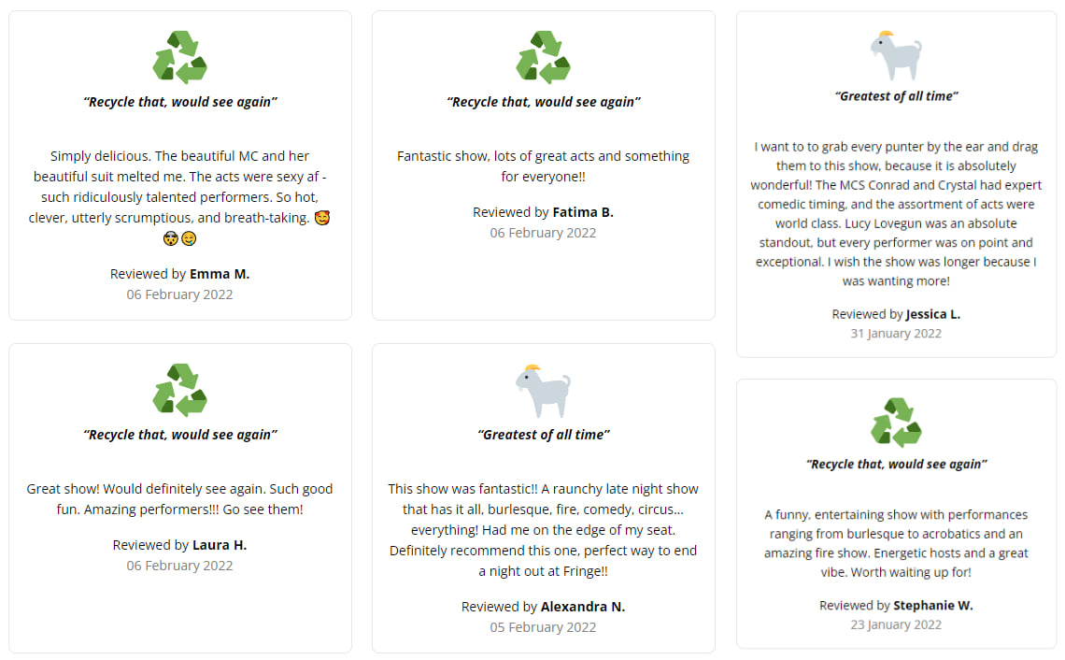Click "Greatest of all time" heading on Jessica's card

(x=896, y=96)
